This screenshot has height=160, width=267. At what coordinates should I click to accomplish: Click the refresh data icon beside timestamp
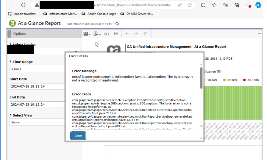117,24
